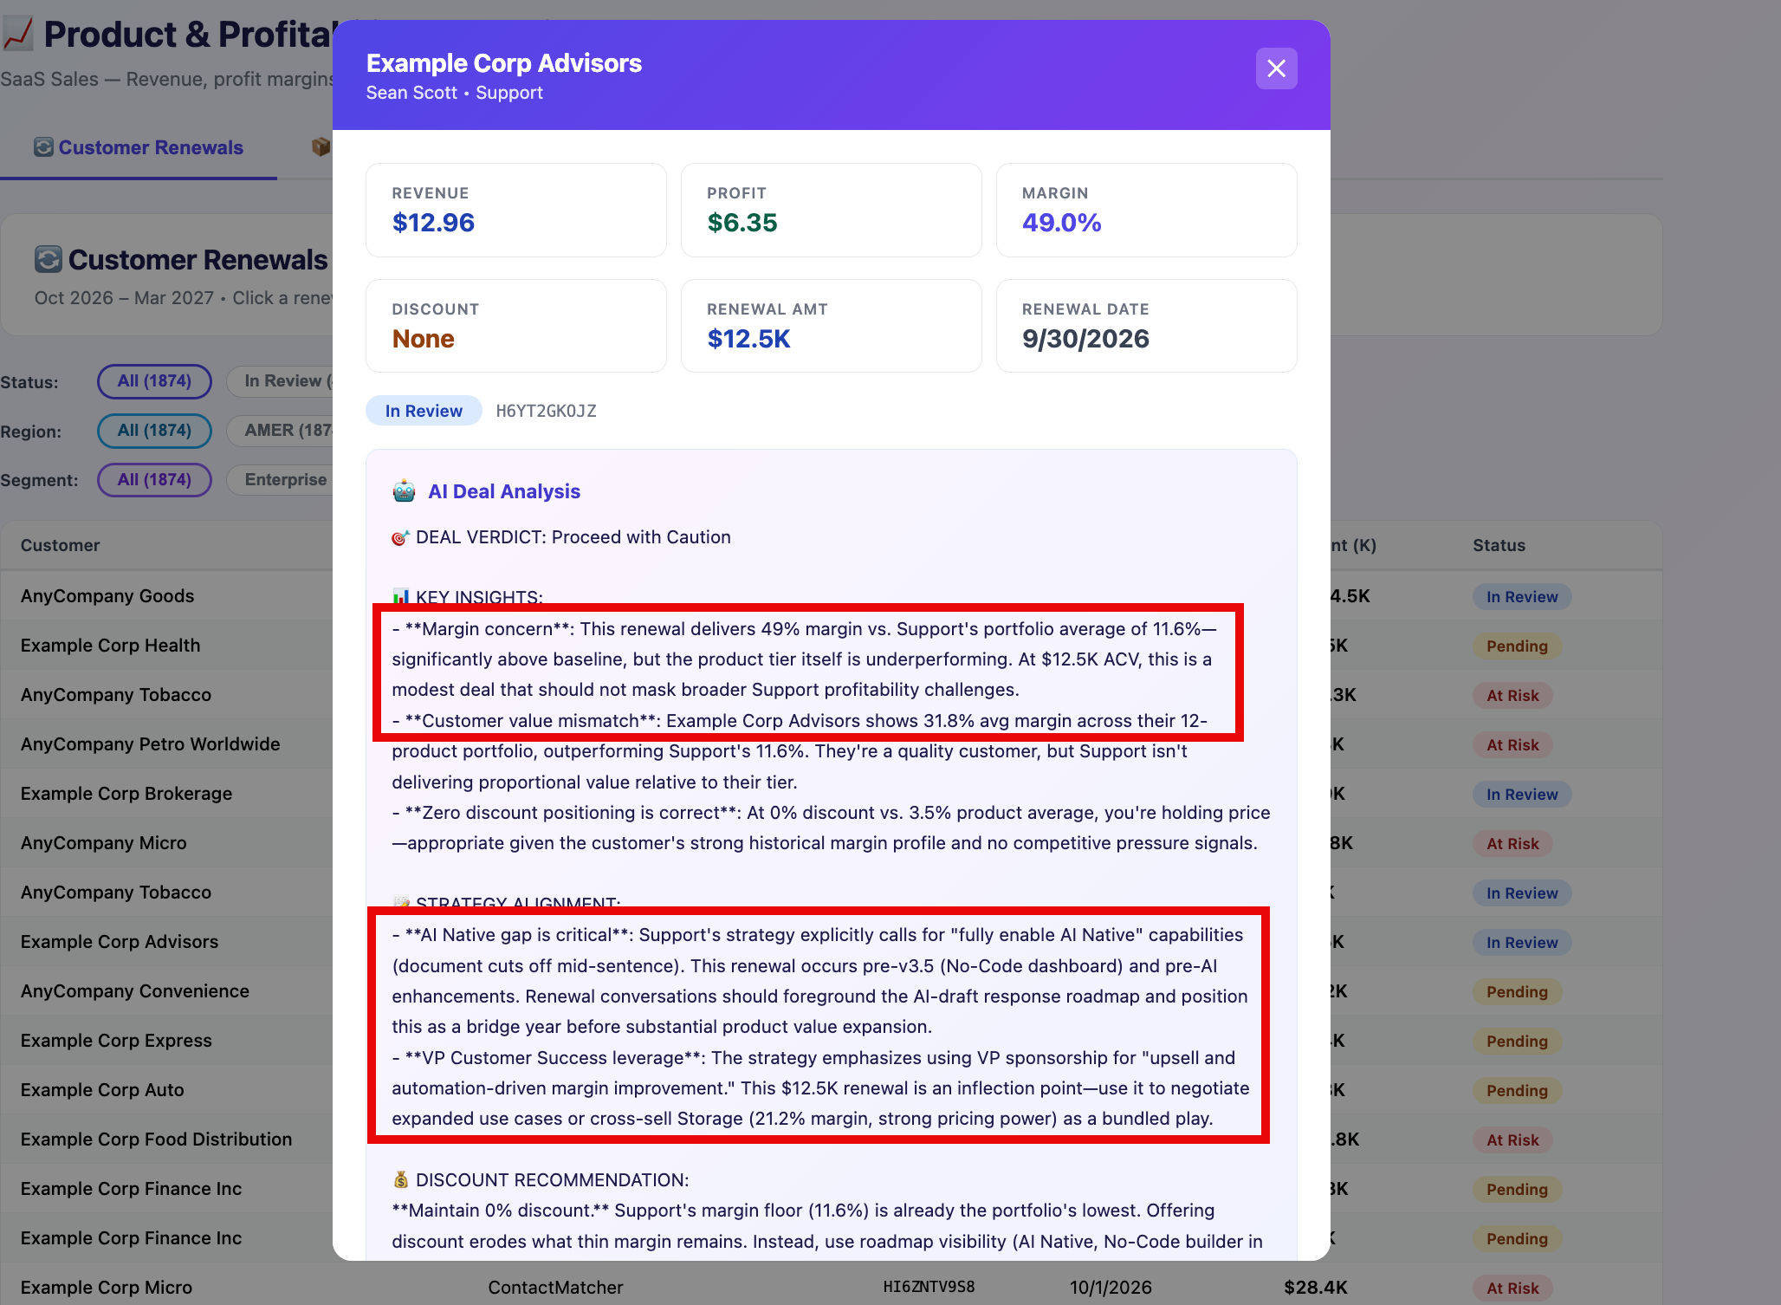Screen dimensions: 1781x1305
Task: Click the chart icon beside Product title
Action: [x=18, y=34]
